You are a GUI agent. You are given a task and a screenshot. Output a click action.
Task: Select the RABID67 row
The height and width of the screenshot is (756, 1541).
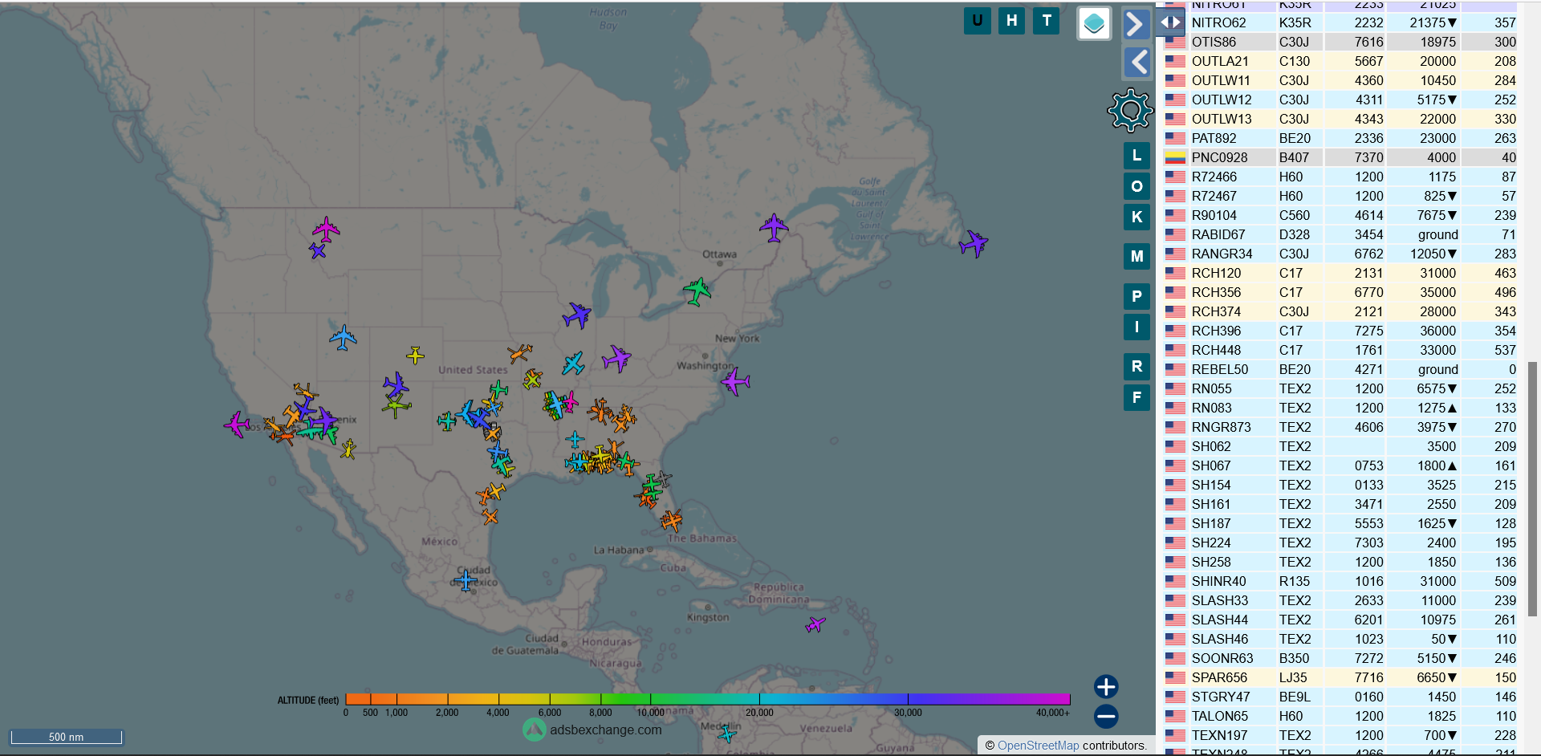click(x=1340, y=234)
